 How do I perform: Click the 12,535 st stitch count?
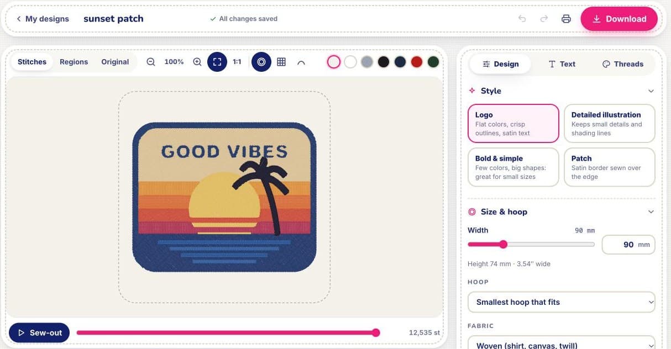pyautogui.click(x=424, y=332)
